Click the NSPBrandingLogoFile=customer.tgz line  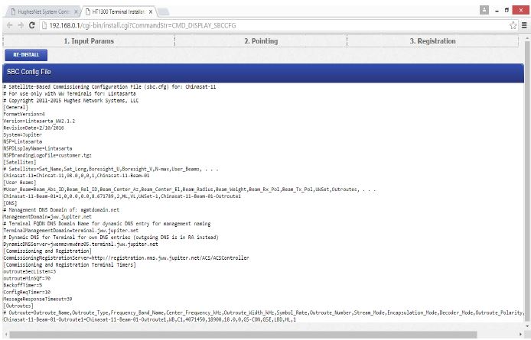pyautogui.click(x=47, y=155)
